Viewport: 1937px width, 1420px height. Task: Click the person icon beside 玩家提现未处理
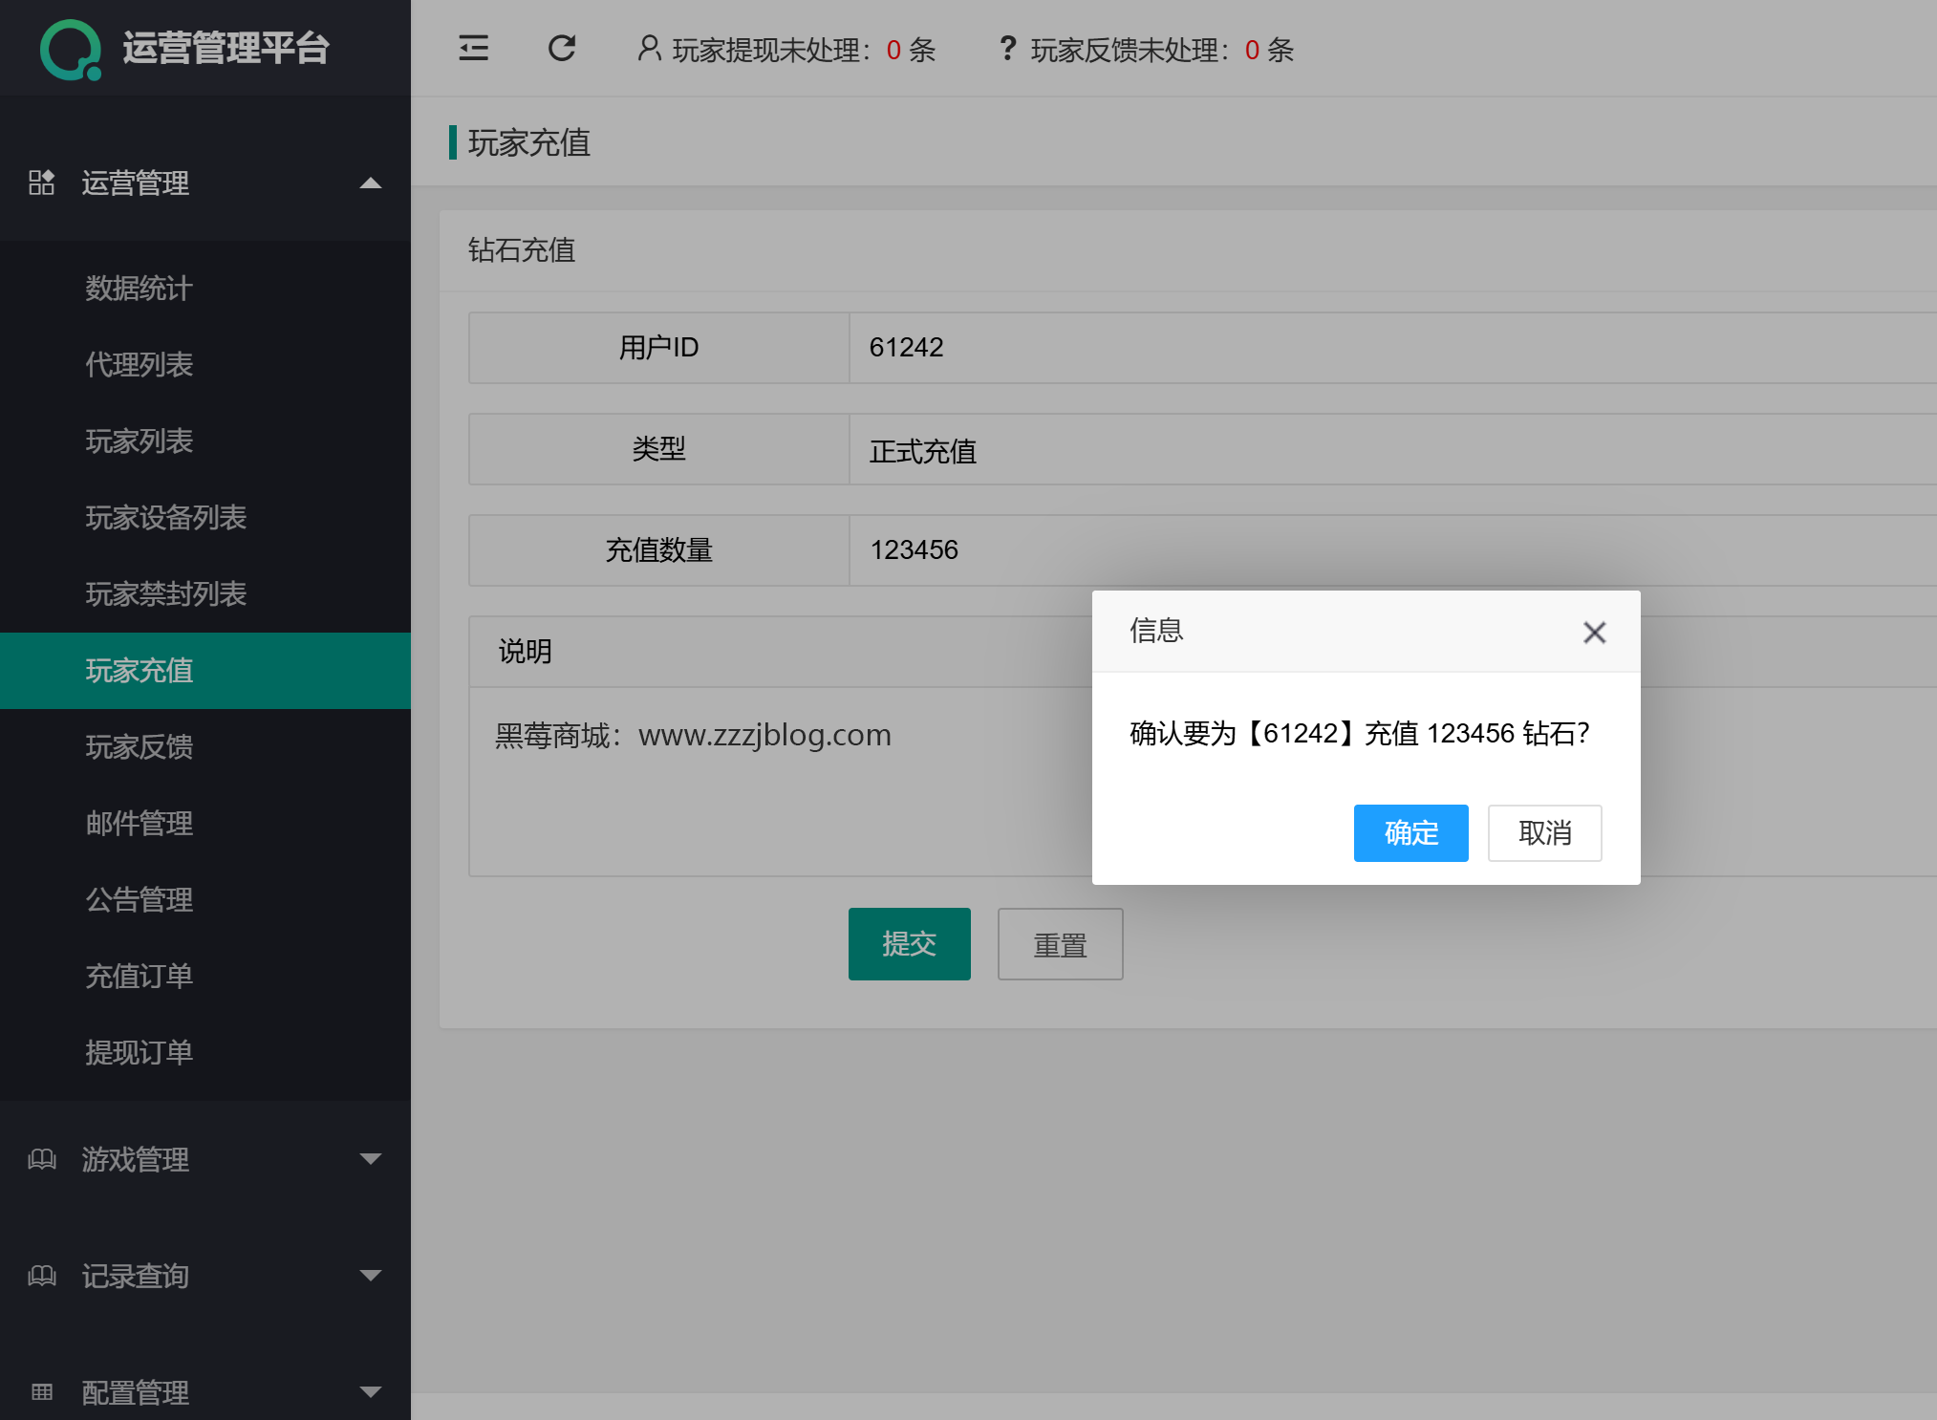click(x=647, y=49)
